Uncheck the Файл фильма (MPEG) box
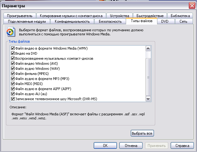 coord(13,74)
